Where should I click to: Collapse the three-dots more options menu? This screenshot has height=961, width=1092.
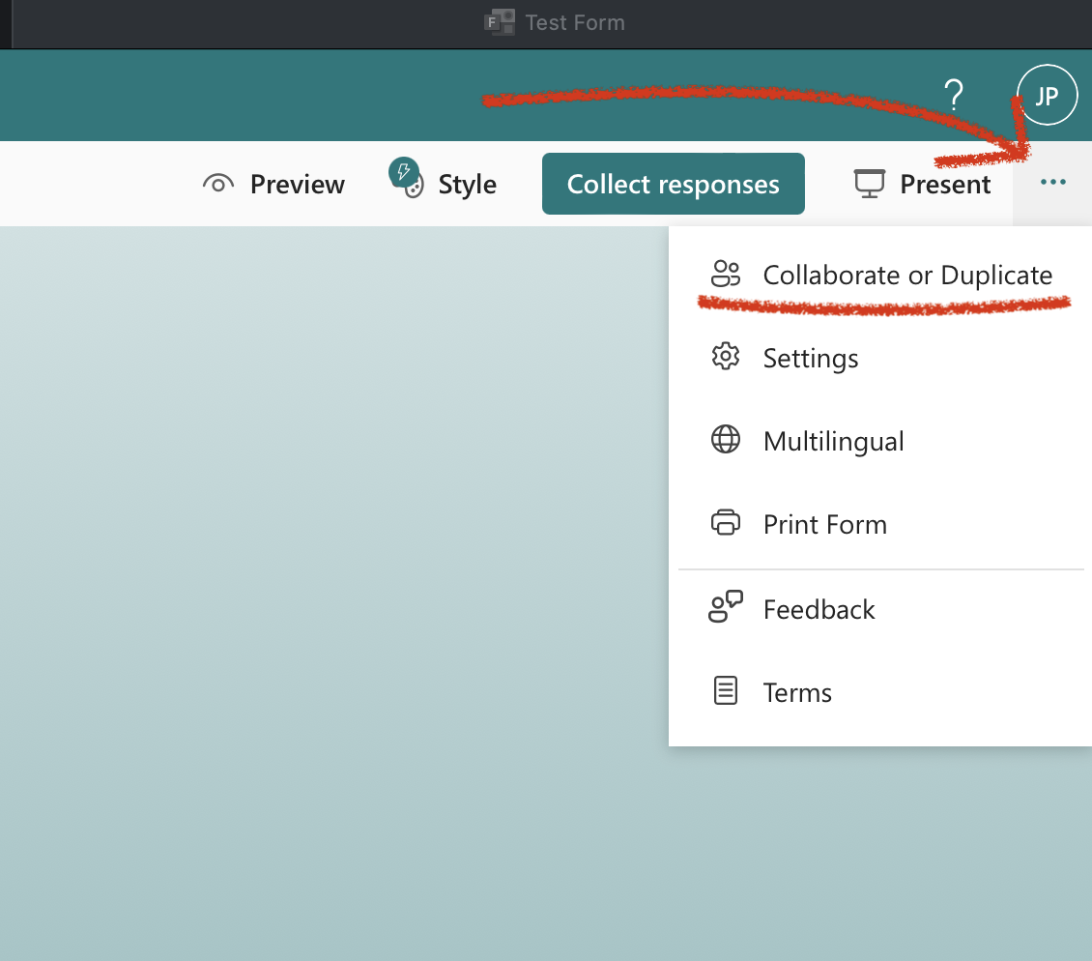(1052, 183)
